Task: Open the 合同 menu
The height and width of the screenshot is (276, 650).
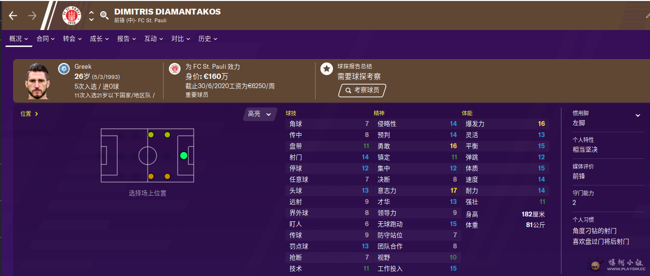Action: 46,39
